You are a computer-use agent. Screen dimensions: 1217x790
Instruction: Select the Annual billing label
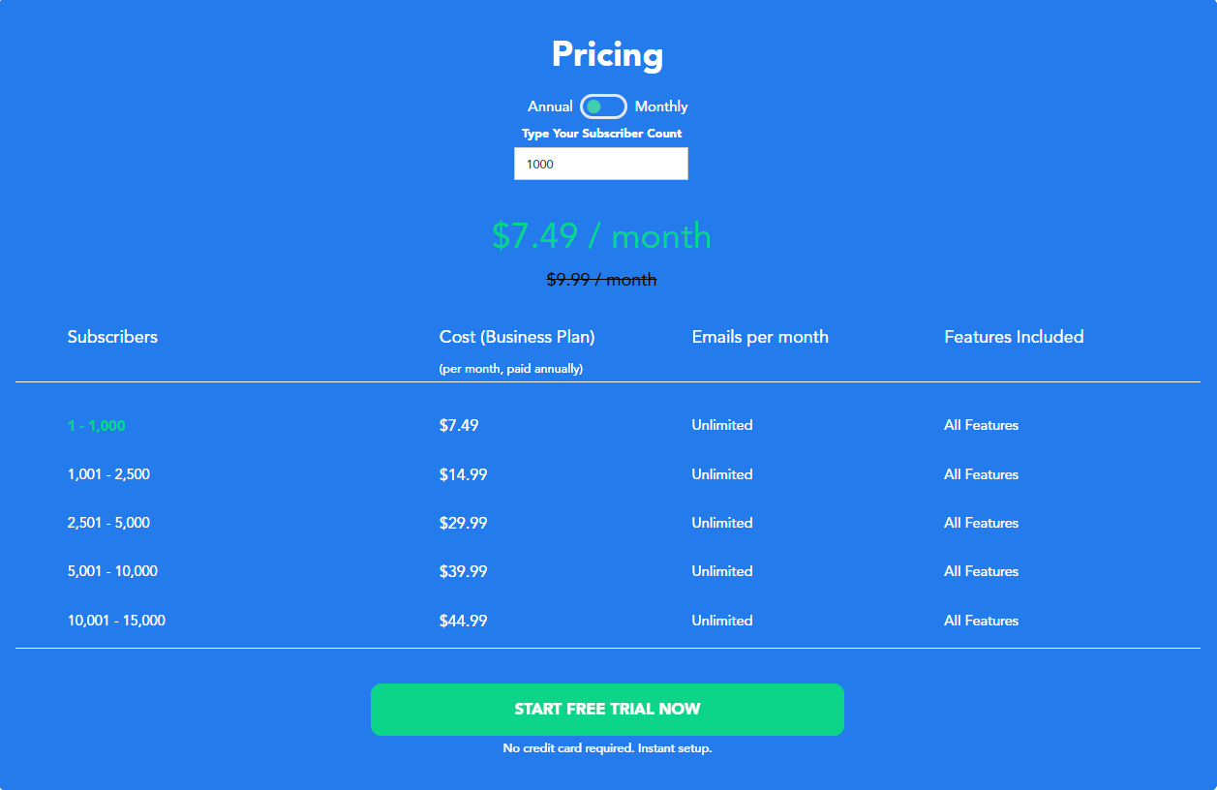tap(550, 106)
